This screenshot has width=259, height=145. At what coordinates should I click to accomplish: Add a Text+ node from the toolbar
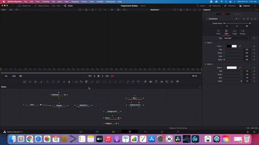click(x=35, y=82)
